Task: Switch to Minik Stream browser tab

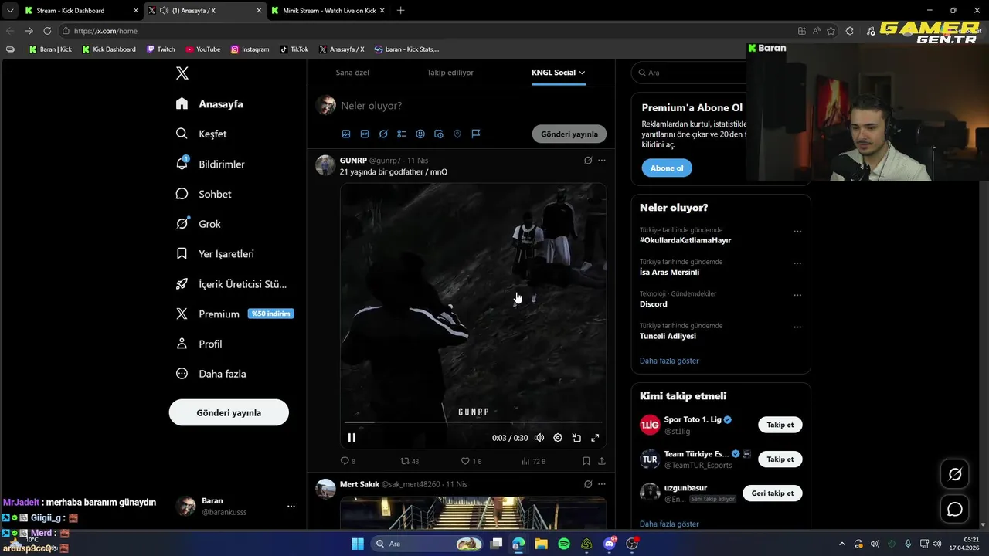Action: [x=328, y=11]
